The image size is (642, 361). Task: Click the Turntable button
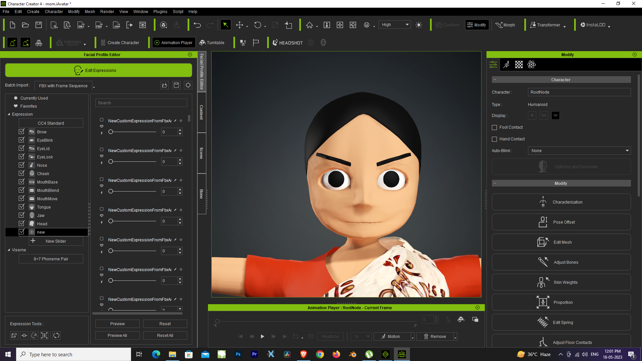(x=212, y=43)
